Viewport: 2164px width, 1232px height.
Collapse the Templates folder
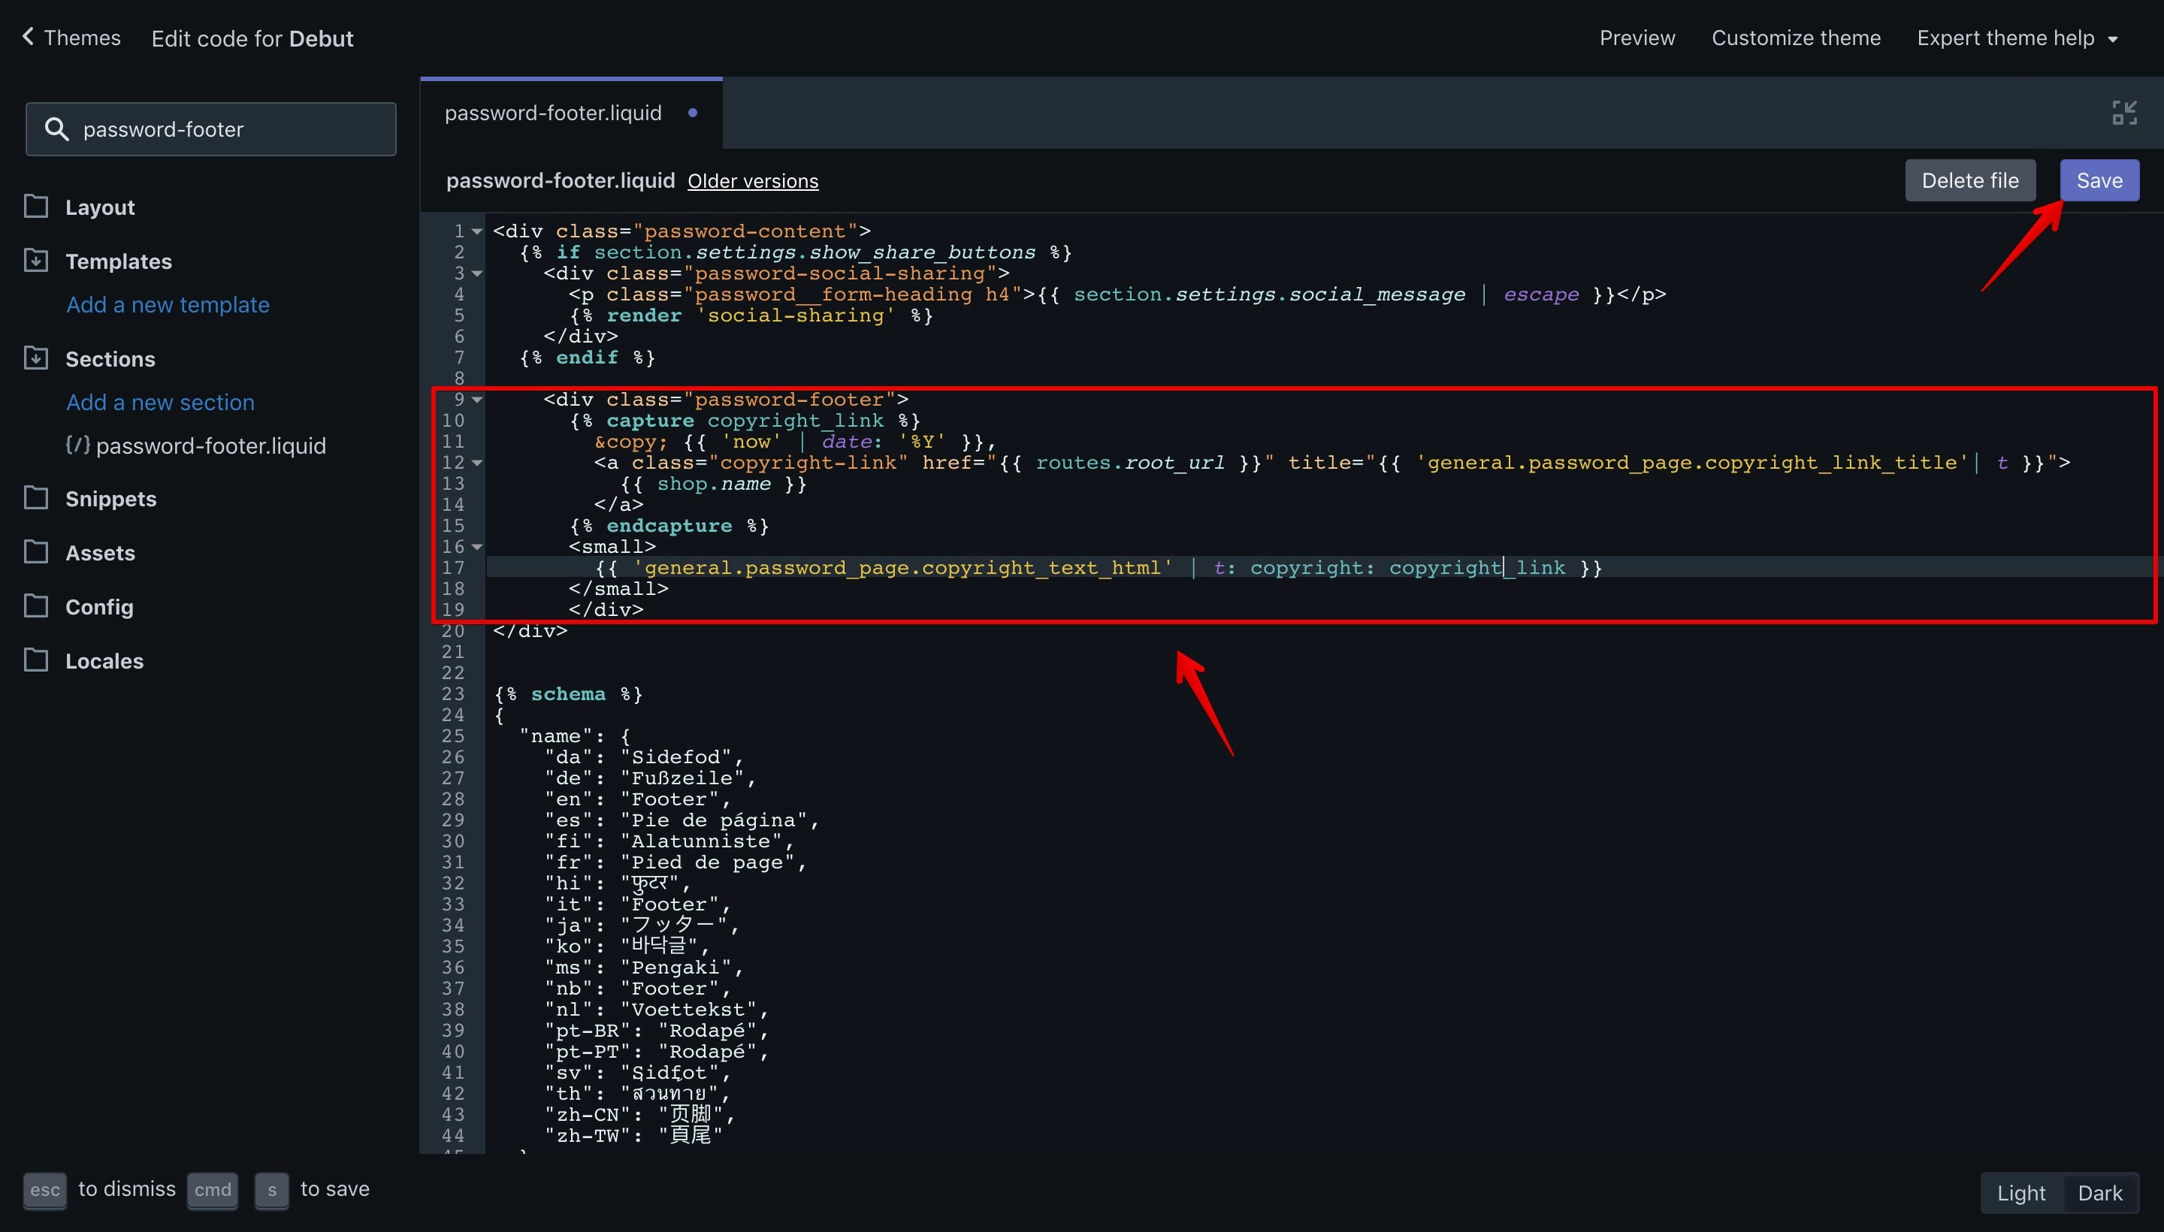point(119,261)
